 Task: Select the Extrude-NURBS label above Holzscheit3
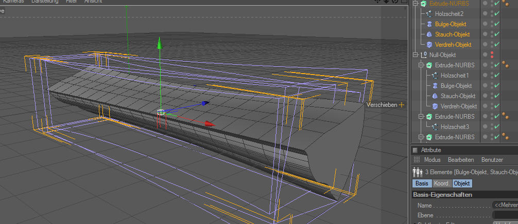(x=455, y=117)
